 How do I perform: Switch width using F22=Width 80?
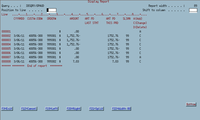(121, 109)
